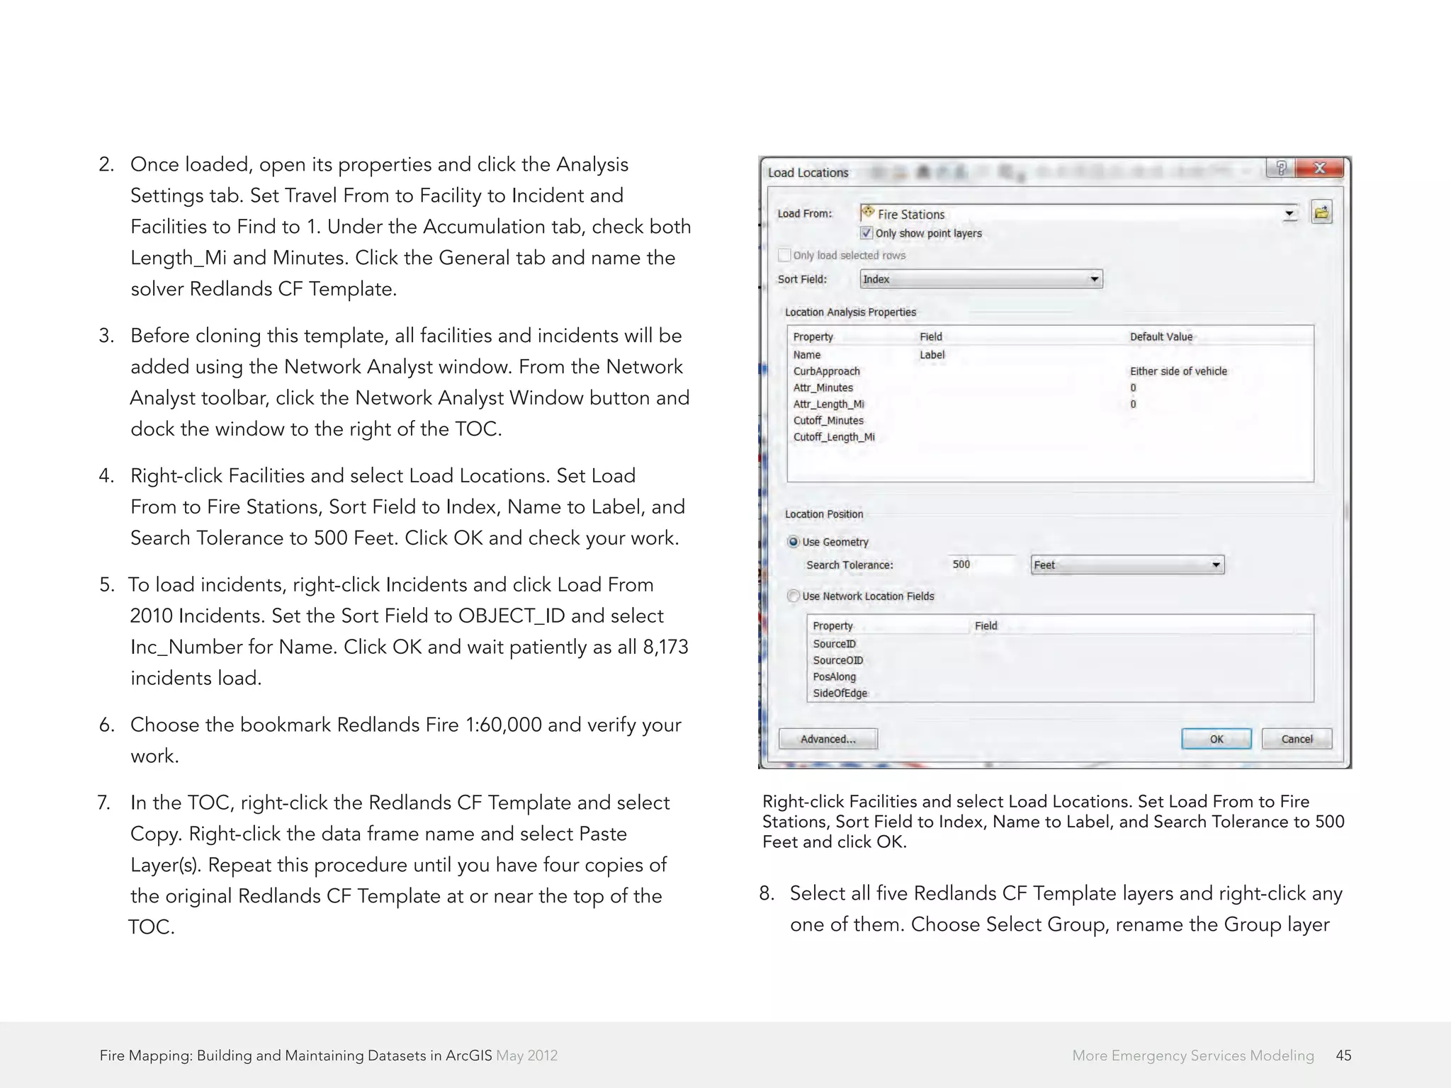1451x1088 pixels.
Task: Close the Load Locations dialog
Action: click(1319, 168)
